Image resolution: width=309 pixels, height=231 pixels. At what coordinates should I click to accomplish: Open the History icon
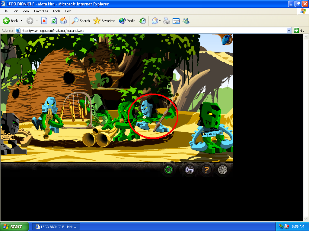(x=143, y=21)
